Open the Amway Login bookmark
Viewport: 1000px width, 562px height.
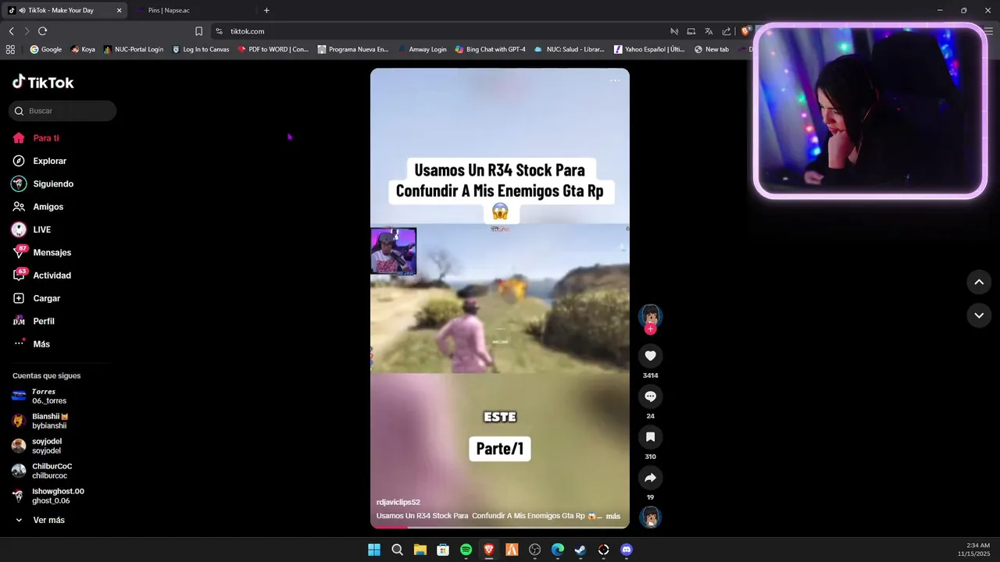[422, 49]
